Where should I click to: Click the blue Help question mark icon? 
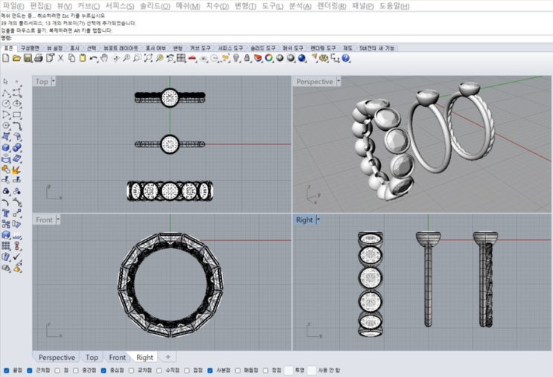coord(345,58)
